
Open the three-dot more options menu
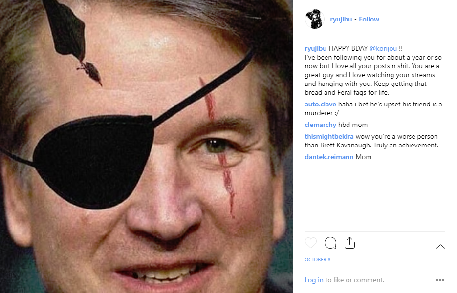click(x=440, y=280)
